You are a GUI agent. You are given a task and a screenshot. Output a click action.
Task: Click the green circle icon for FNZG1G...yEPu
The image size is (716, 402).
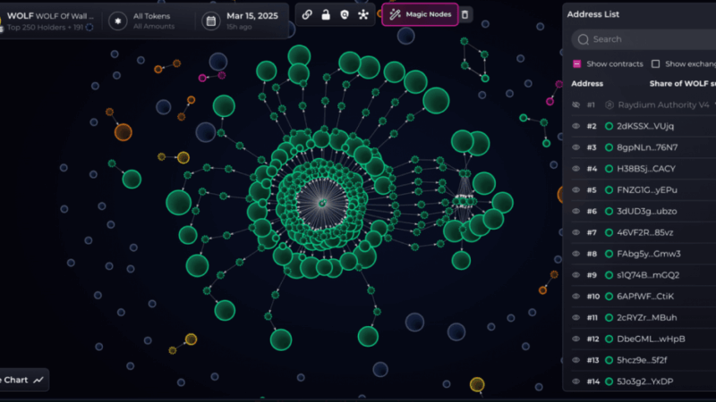pyautogui.click(x=609, y=190)
